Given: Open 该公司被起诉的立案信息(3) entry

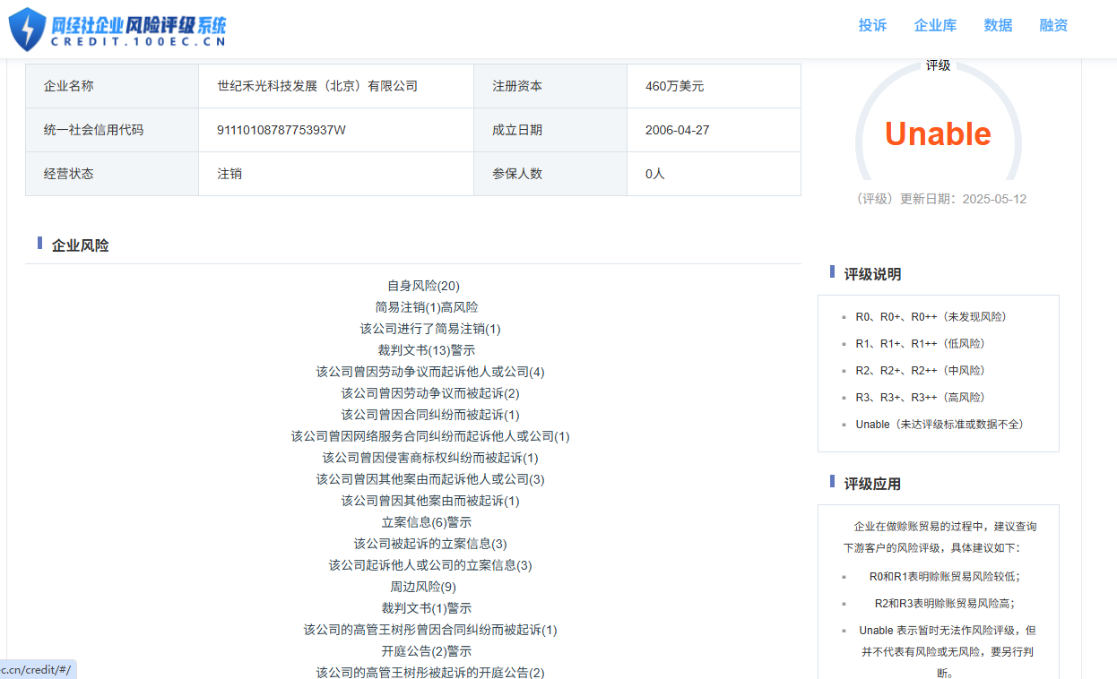Looking at the screenshot, I should (430, 544).
